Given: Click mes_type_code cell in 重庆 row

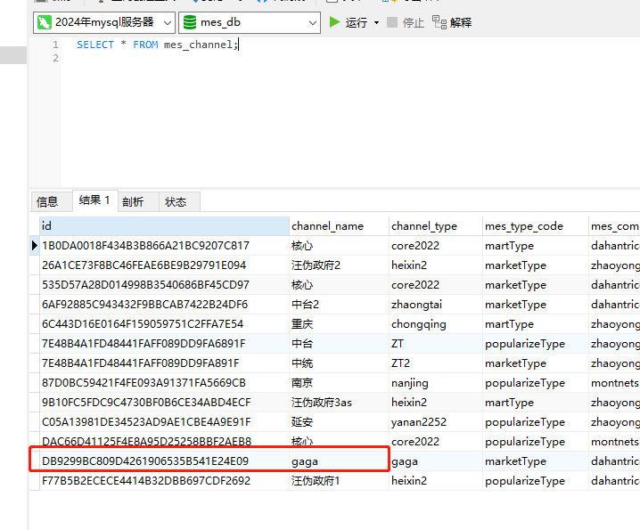Looking at the screenshot, I should [536, 324].
